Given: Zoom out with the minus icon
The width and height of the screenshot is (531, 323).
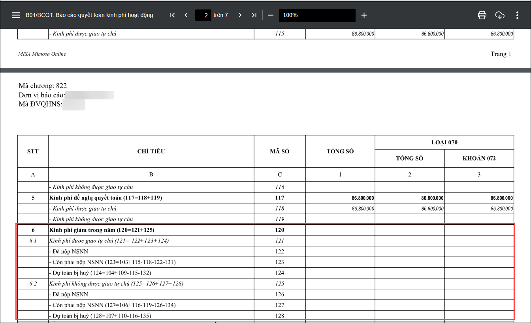Looking at the screenshot, I should (x=271, y=15).
